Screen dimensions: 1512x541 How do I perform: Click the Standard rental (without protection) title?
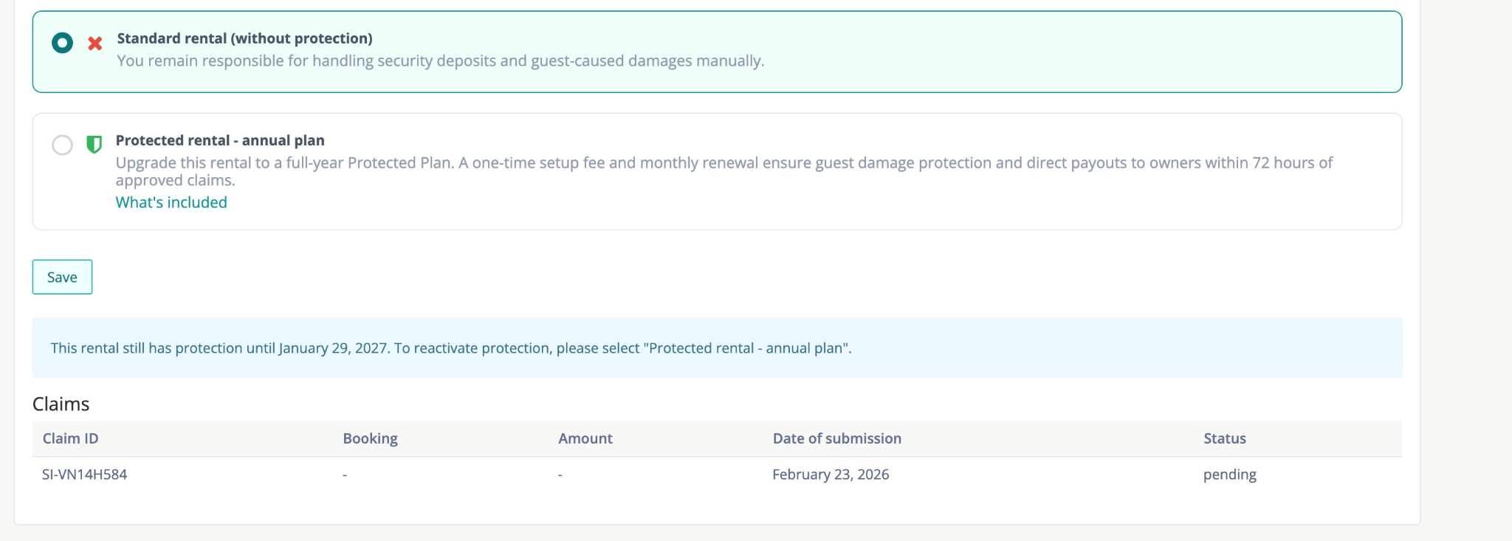tap(244, 38)
